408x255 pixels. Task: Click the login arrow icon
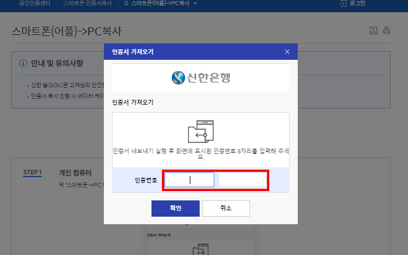[x=343, y=3]
